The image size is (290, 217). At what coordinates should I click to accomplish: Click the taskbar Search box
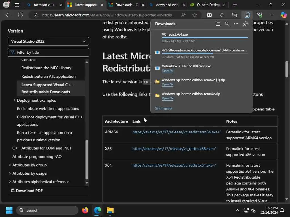[x=47, y=210]
